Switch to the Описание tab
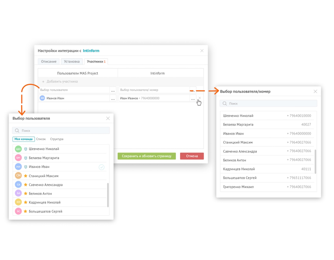Viewport: 334px width, 260px height. (49, 62)
